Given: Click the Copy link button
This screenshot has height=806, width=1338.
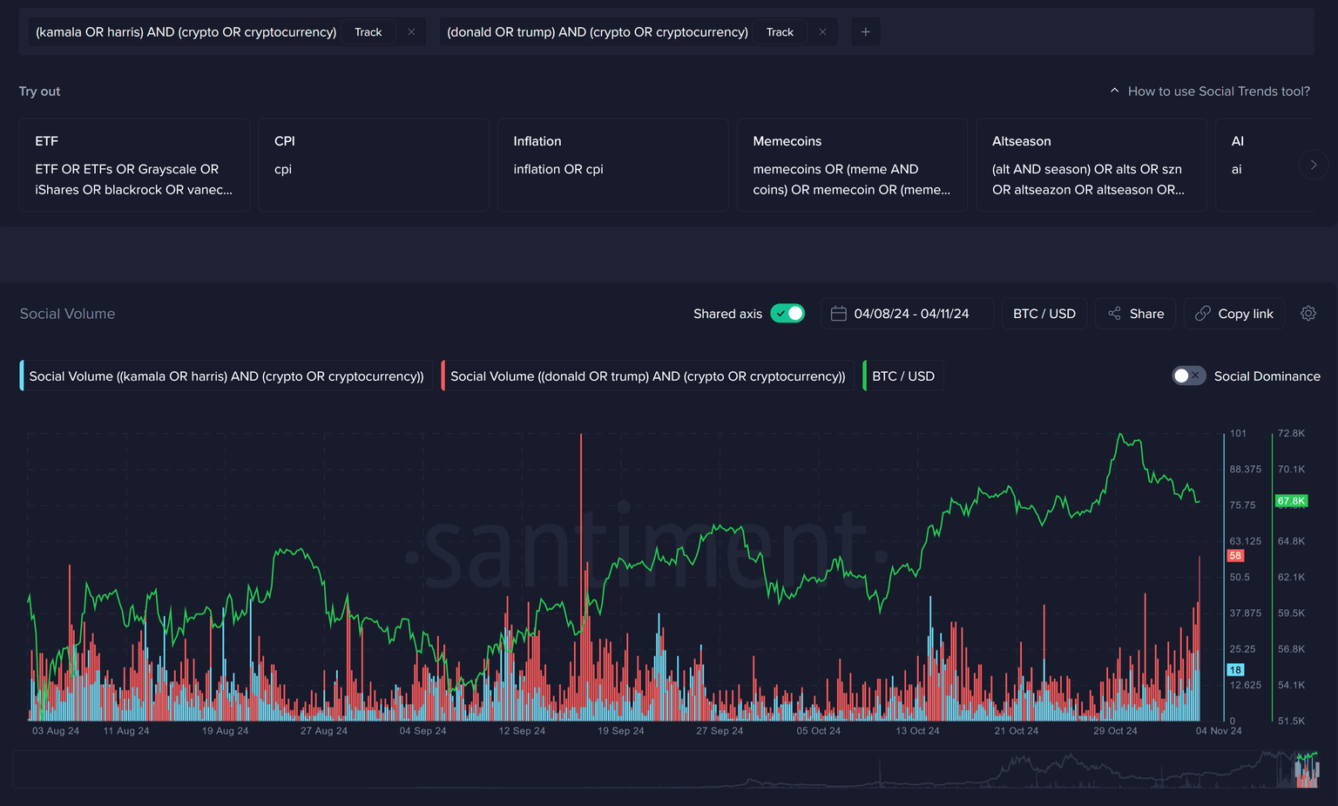Looking at the screenshot, I should click(x=1233, y=314).
